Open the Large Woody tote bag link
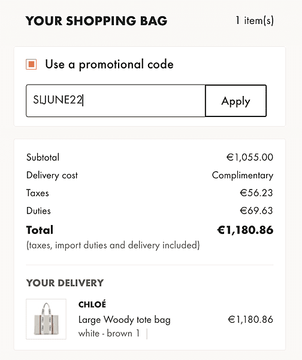Viewport: 302px width, 360px height. point(124,320)
